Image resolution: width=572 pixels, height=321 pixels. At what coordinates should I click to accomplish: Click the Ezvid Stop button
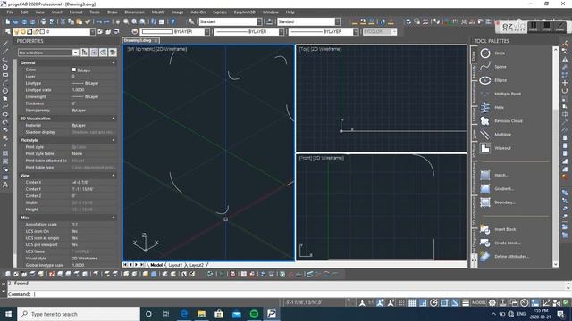[x=546, y=27]
